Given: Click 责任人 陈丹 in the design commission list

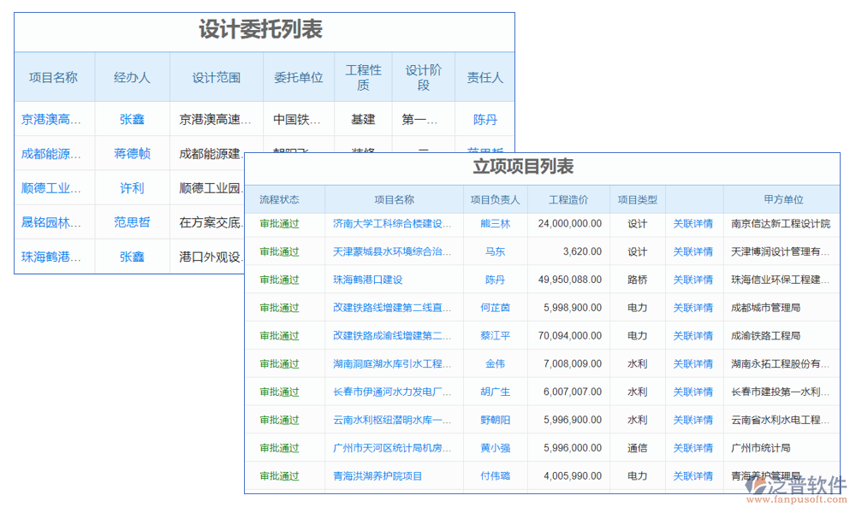Looking at the screenshot, I should coord(485,119).
